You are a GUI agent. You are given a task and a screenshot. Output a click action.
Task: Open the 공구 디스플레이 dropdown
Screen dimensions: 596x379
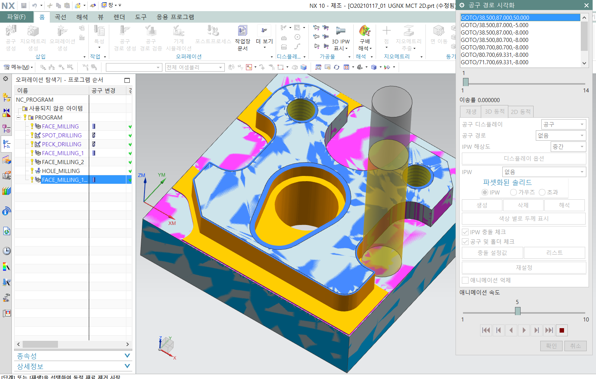click(x=564, y=124)
